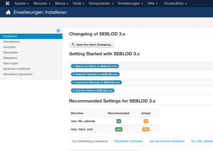This screenshot has width=213, height=151.
Task: Open Verwalten in the sidebar
Action: click(x=9, y=47)
